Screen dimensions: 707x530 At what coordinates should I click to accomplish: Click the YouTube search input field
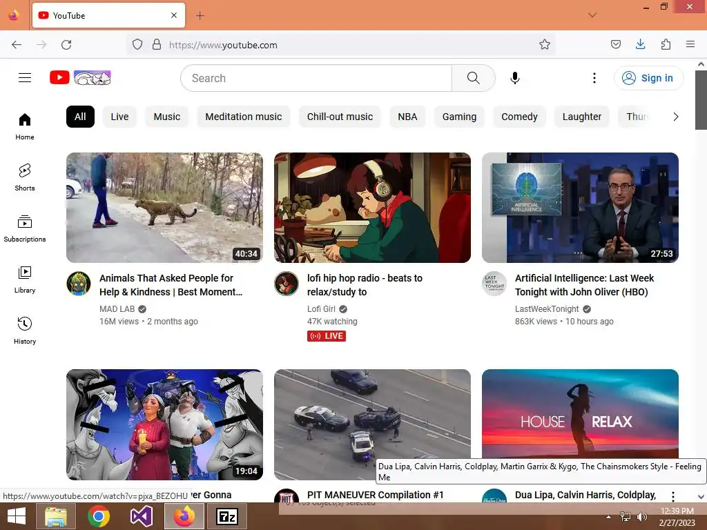pos(316,78)
